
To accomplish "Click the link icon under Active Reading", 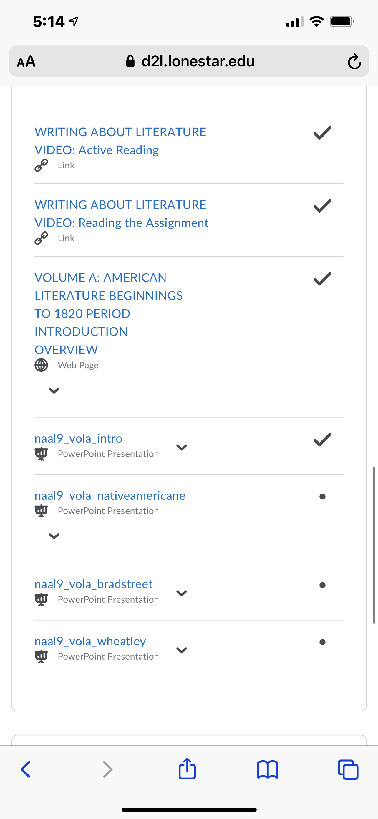I will pos(41,165).
